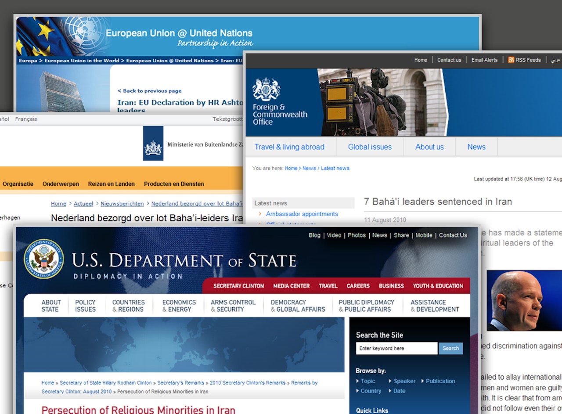Click the Dutch ministry coat of arms logo
The width and height of the screenshot is (562, 414).
pyautogui.click(x=153, y=144)
